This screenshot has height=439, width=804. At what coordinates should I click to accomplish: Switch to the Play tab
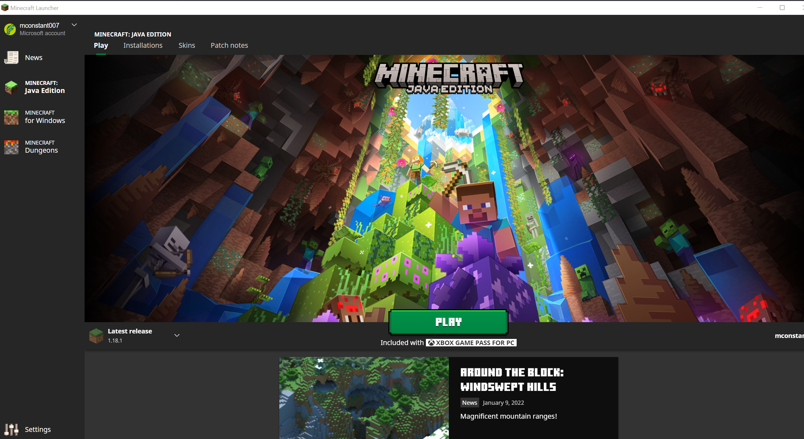click(101, 45)
